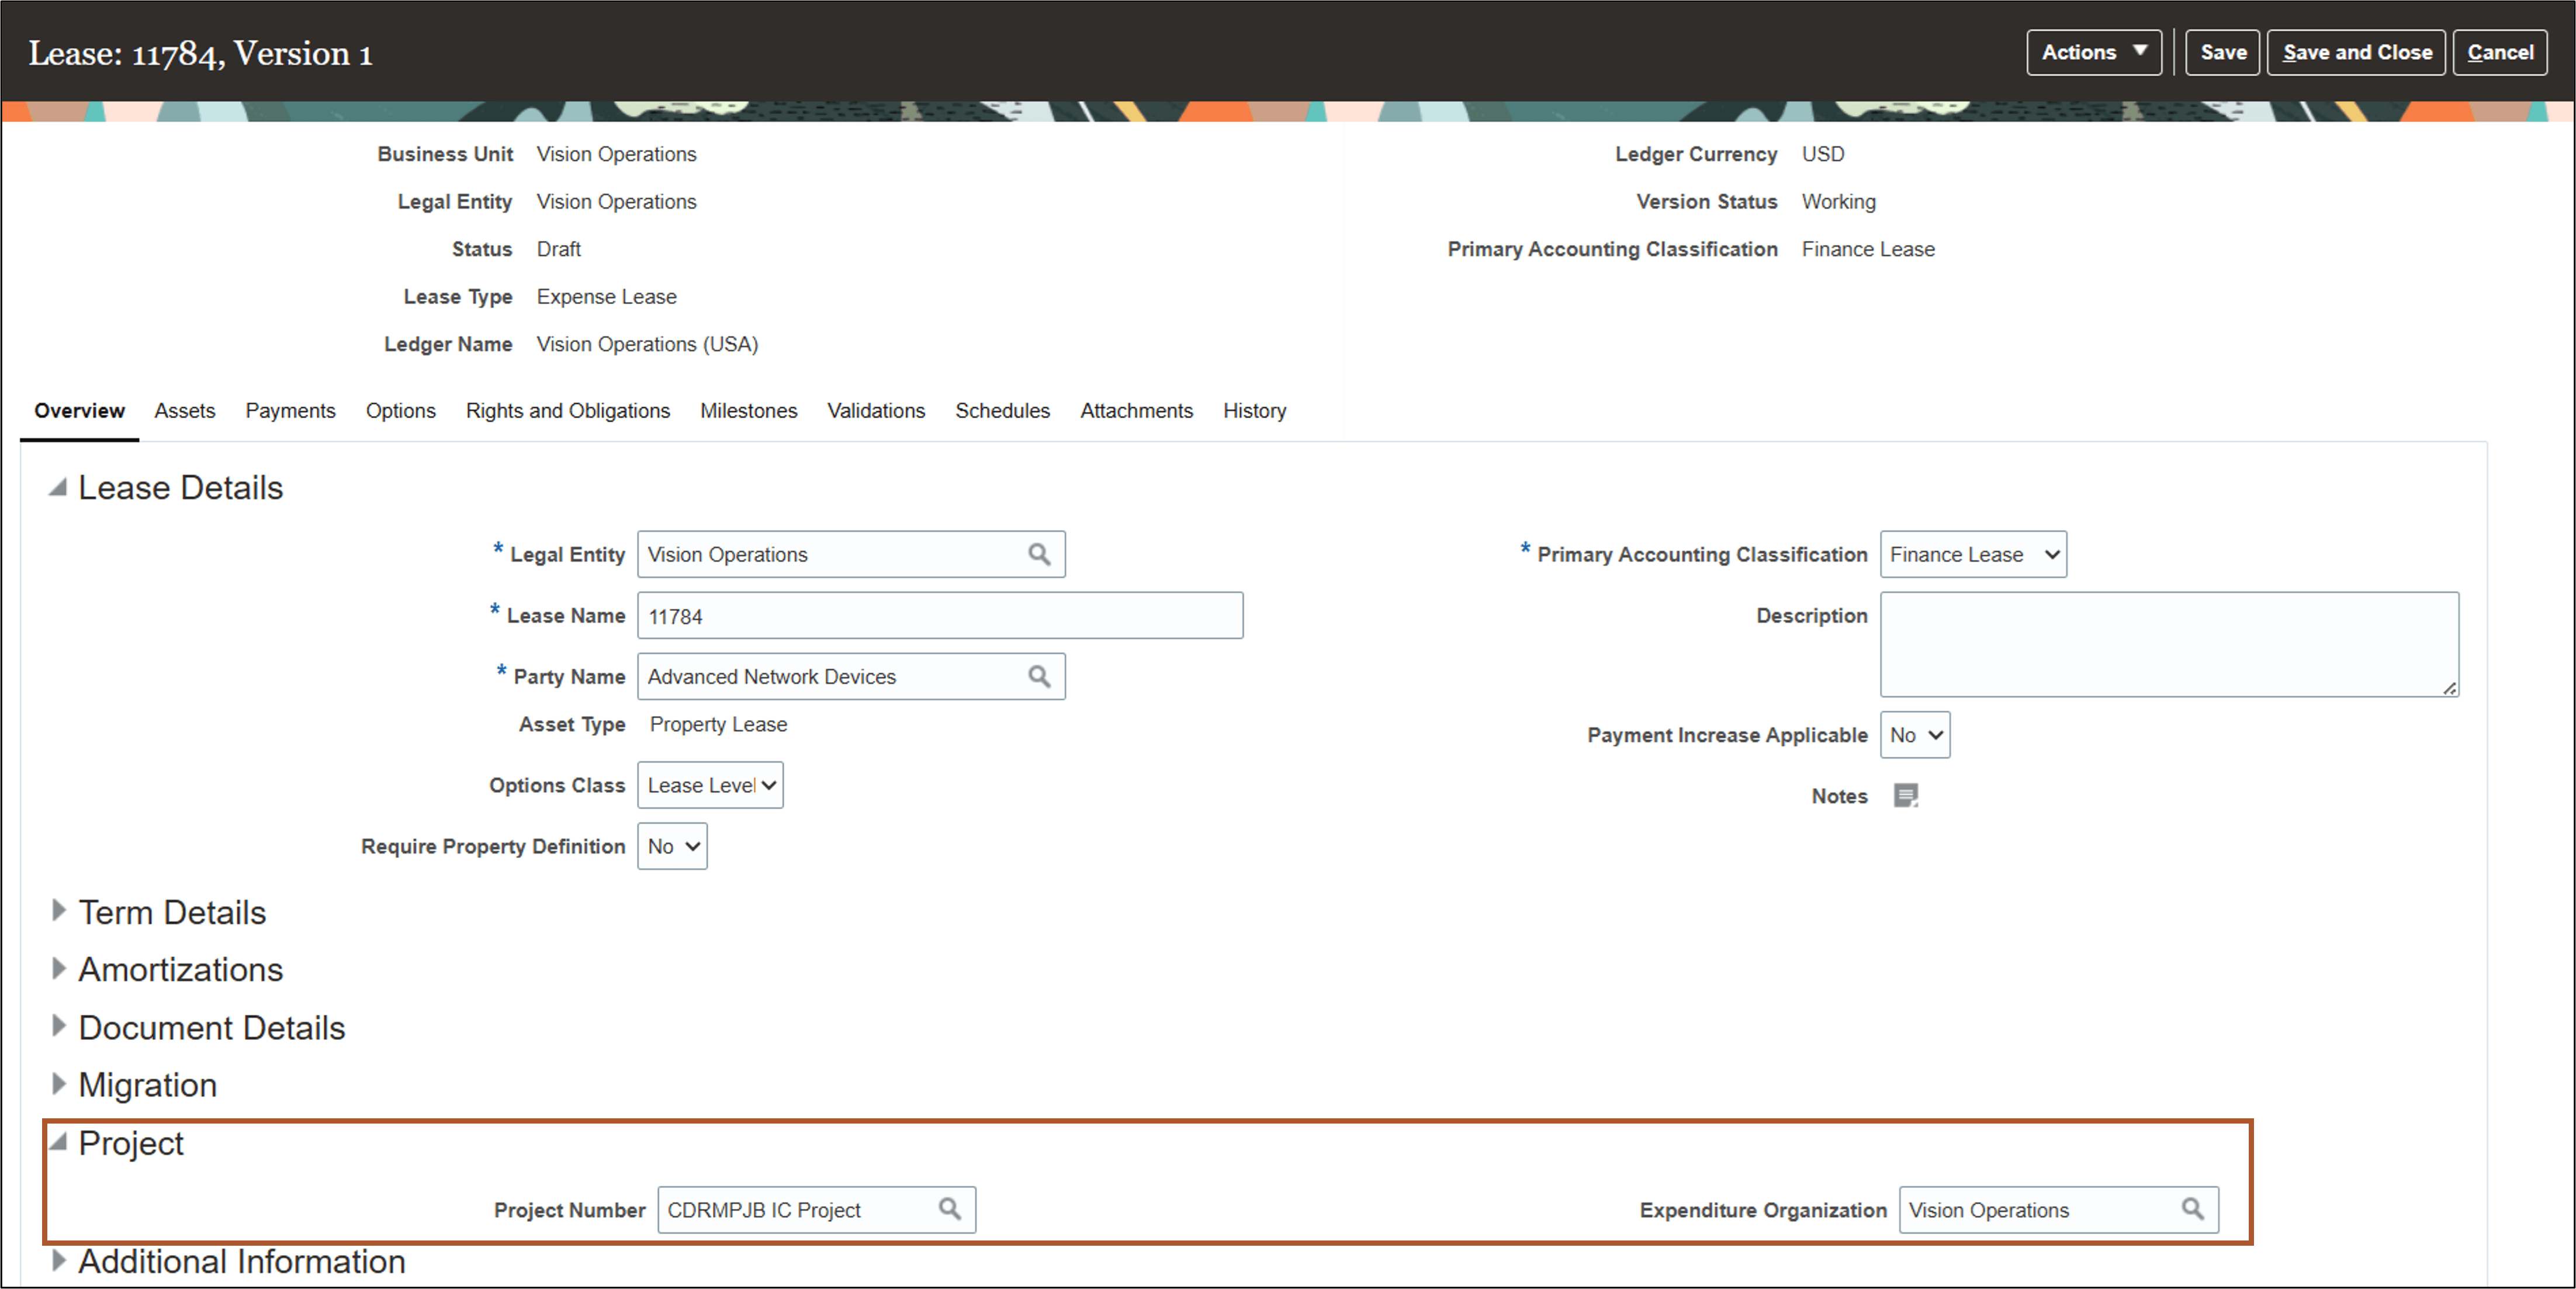Open the Actions menu

2093,52
